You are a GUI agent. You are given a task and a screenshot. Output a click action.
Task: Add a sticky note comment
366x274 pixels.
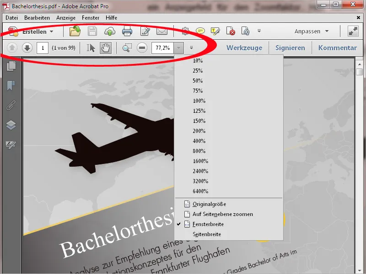pyautogui.click(x=200, y=31)
